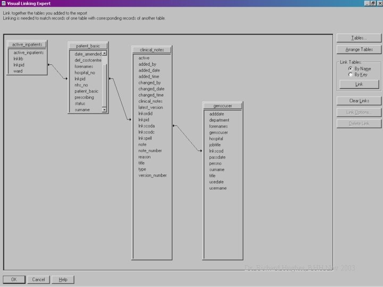Select version_number field in clinical_notes

153,175
